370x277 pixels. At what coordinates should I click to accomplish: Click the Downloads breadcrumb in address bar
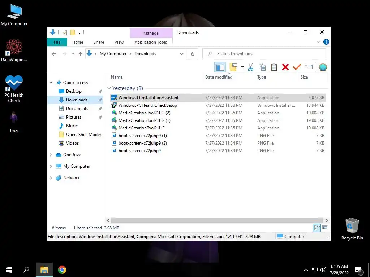(145, 54)
